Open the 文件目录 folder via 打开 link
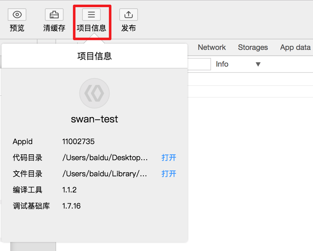The image size is (313, 251). tap(169, 174)
